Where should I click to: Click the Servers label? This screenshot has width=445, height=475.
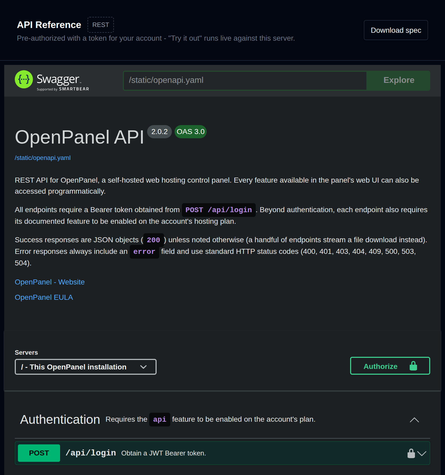[x=26, y=353]
